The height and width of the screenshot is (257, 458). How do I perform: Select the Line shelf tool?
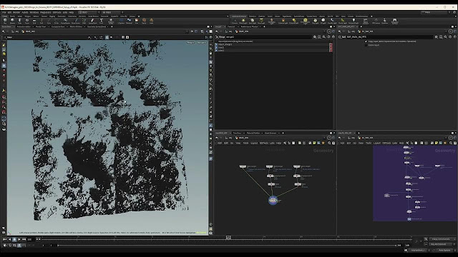pos(49,21)
